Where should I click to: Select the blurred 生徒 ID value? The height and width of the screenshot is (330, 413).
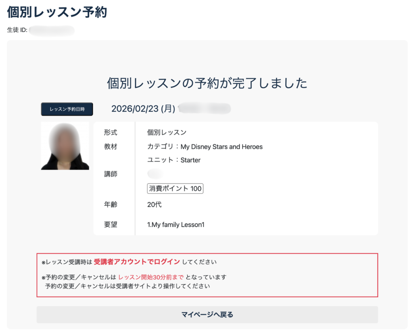tap(52, 30)
